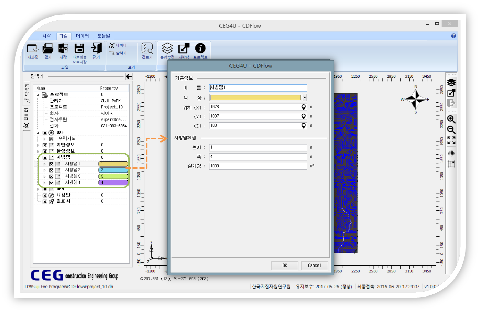Screen dimensions: 480x312
Task: Click the 높이 height input field
Action: [x=258, y=147]
